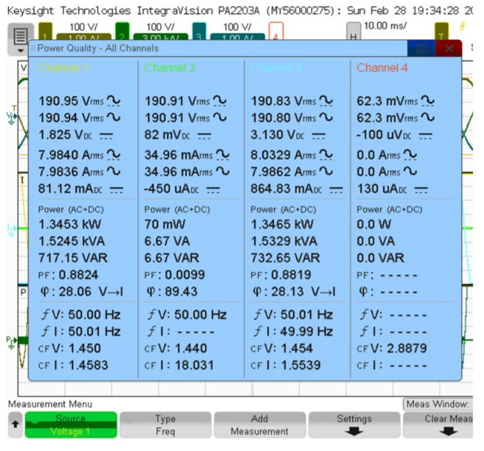Click the horizontal H timebase button
484x451 pixels.
tap(353, 32)
